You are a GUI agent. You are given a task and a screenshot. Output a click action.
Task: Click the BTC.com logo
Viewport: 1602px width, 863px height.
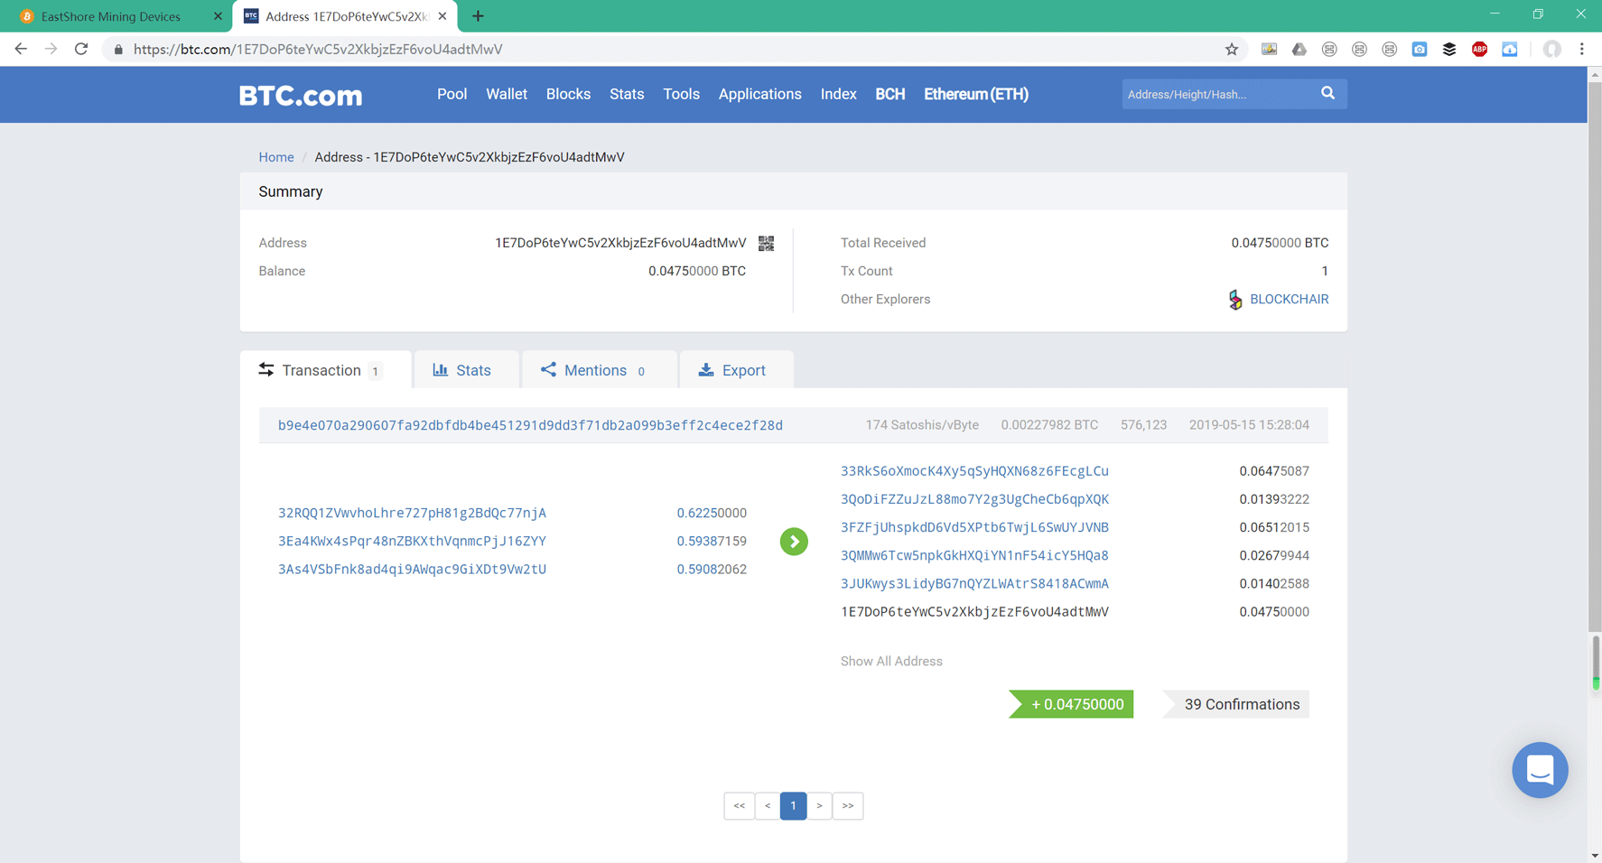[x=301, y=95]
